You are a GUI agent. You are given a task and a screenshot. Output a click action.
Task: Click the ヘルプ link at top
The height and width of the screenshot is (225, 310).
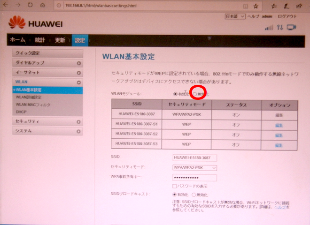[253, 16]
